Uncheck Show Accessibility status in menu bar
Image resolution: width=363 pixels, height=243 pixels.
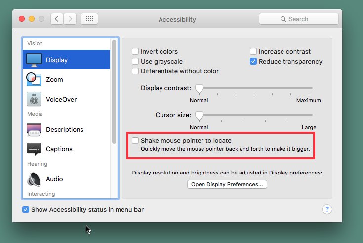(26, 209)
